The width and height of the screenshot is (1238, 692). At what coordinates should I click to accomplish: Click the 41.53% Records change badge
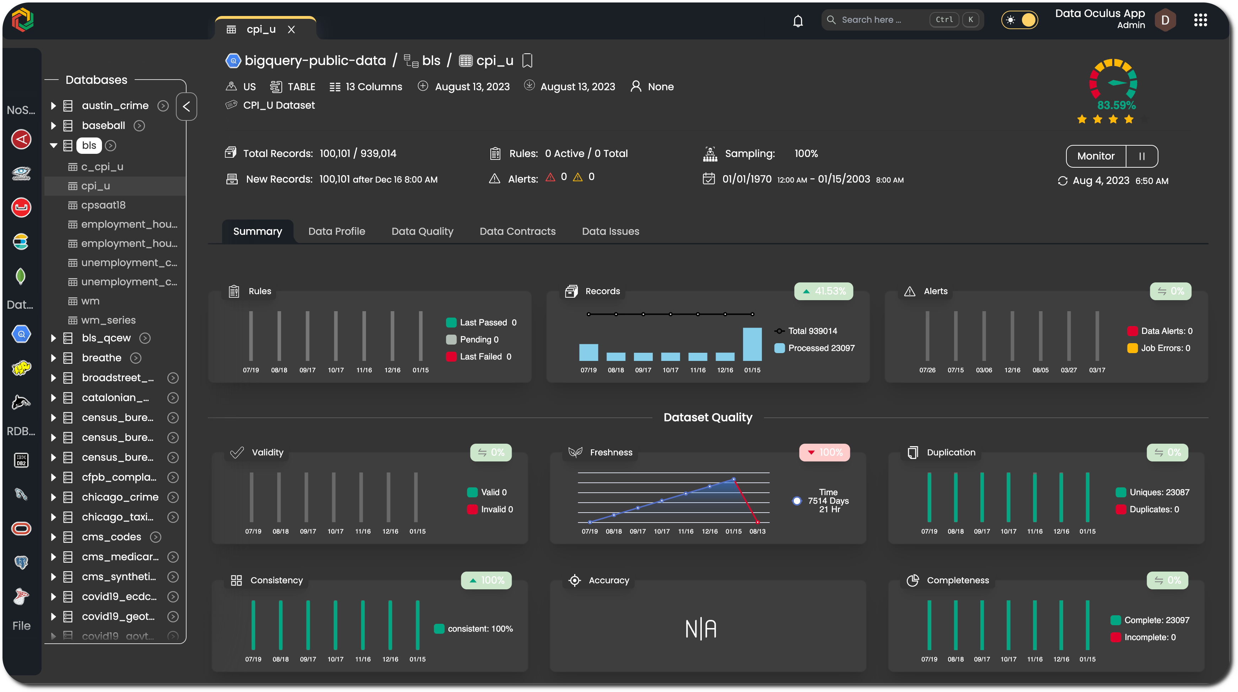[823, 291]
